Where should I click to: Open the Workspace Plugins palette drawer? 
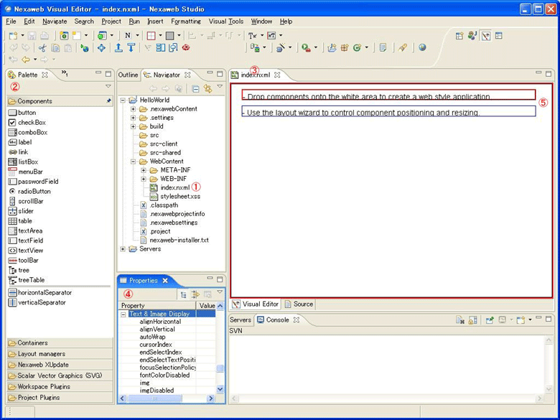click(x=60, y=387)
